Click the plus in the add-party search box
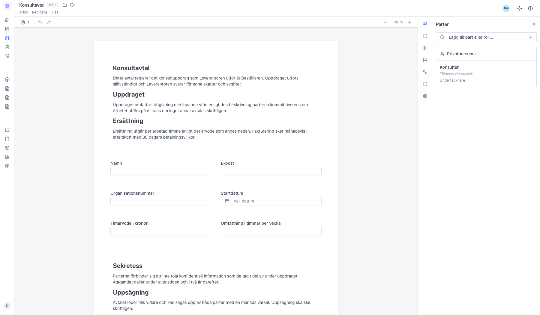 (531, 37)
